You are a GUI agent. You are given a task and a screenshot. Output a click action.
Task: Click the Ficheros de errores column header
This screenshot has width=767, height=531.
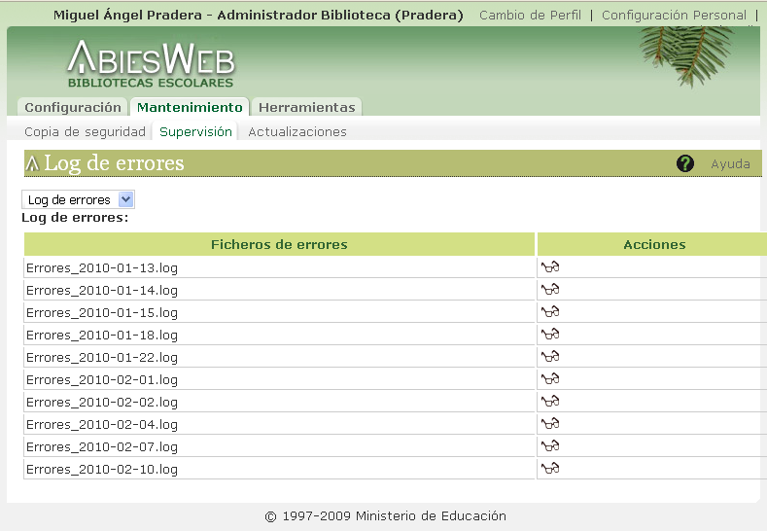pyautogui.click(x=279, y=245)
